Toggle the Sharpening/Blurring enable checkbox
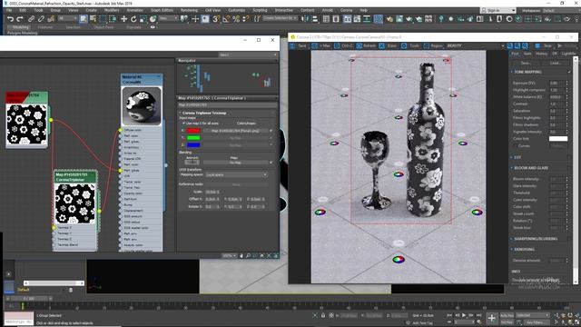 (569, 239)
